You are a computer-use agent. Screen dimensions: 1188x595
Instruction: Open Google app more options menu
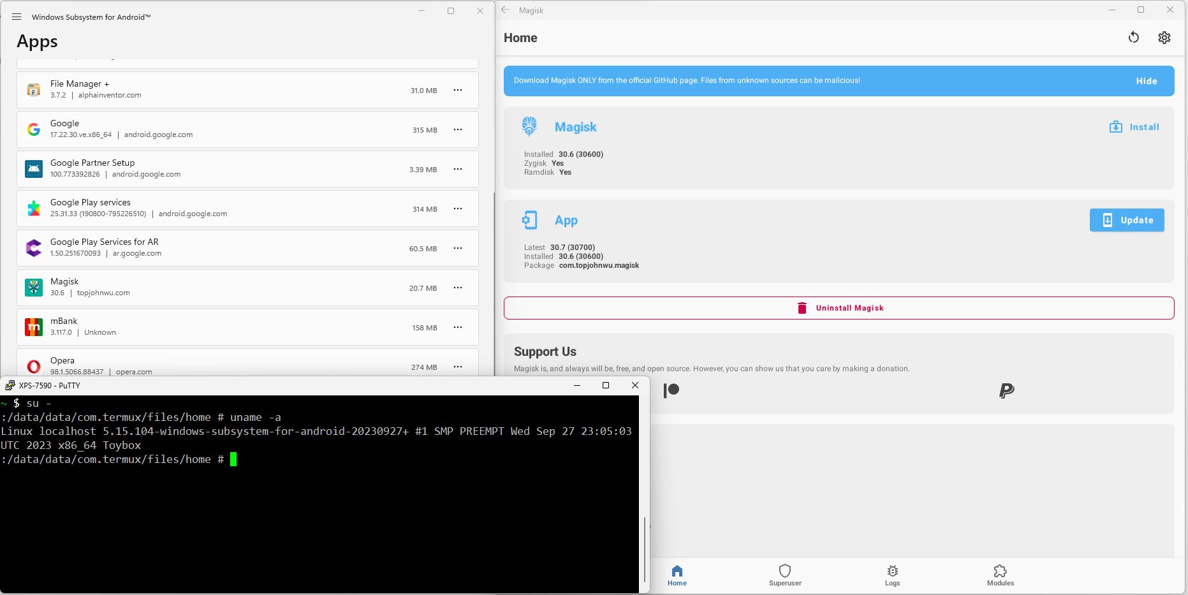click(458, 129)
